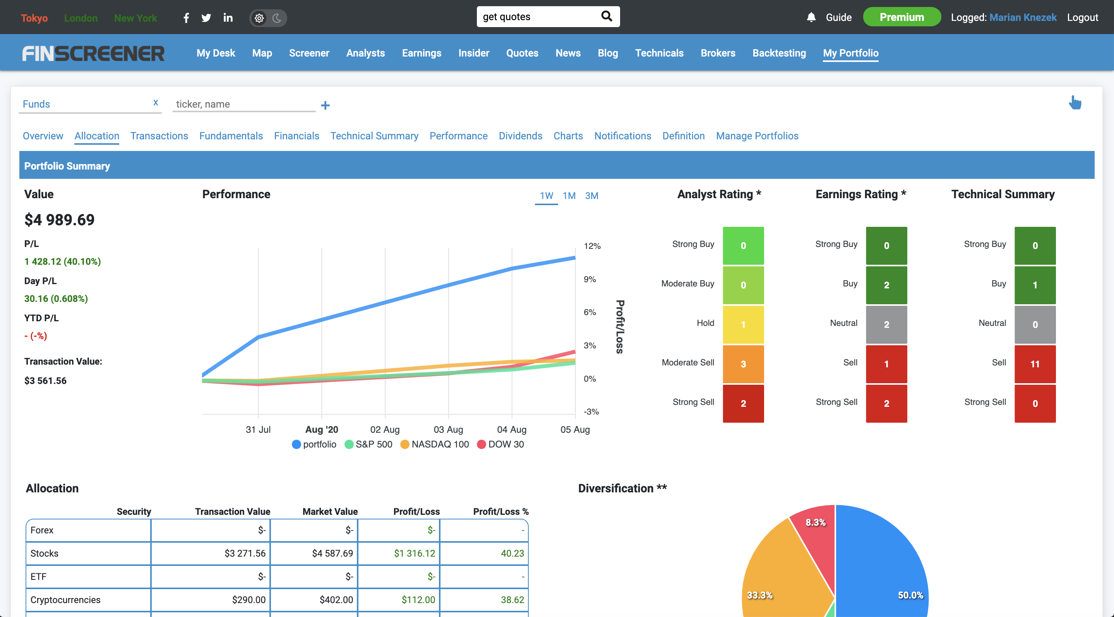Focus the ticker, name input field
This screenshot has width=1114, height=617.
point(244,104)
